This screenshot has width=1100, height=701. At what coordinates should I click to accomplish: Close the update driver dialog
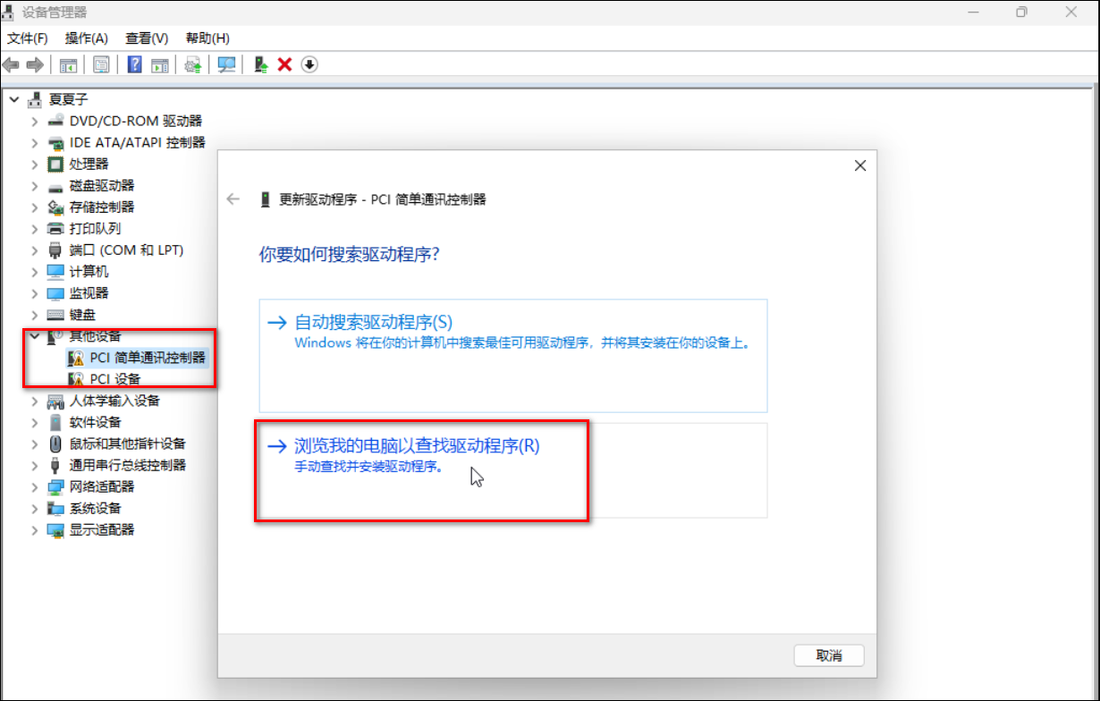tap(860, 165)
